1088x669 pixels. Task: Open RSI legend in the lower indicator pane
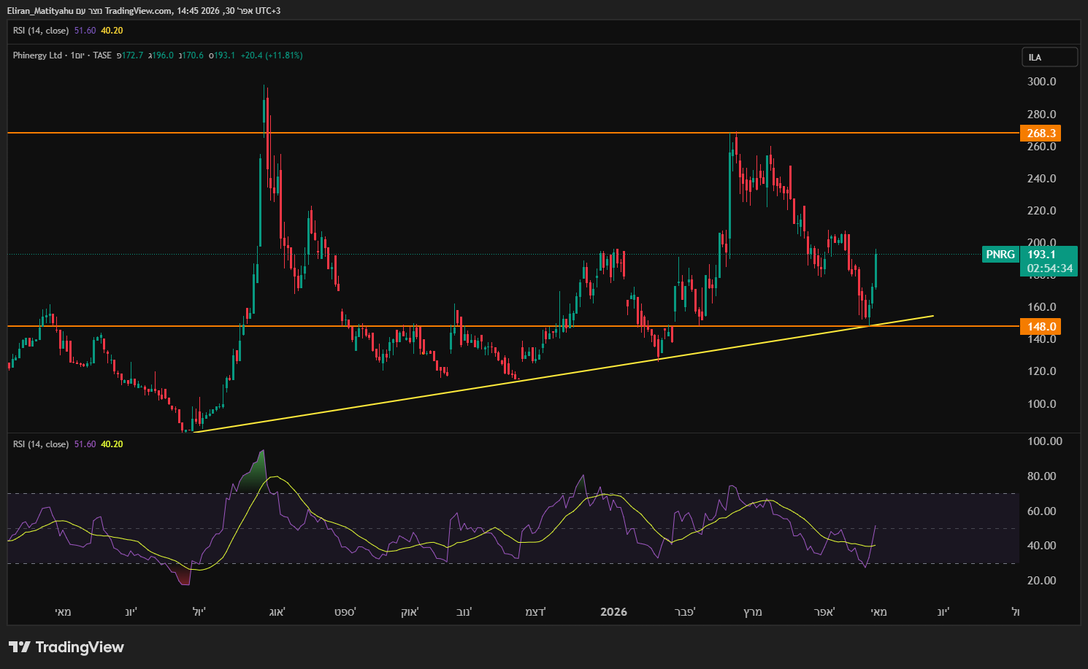41,444
